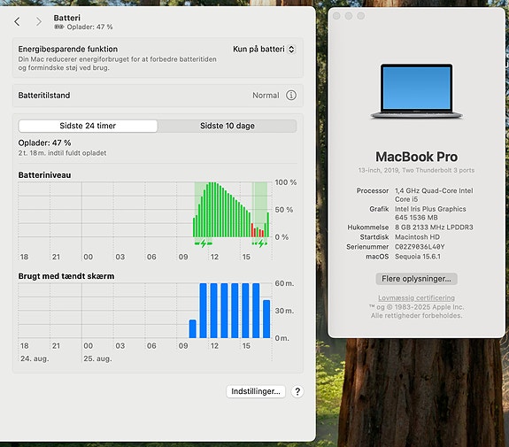509x447 pixels.
Task: Switch to the Sidste 24 timer tab
Action: coord(88,126)
